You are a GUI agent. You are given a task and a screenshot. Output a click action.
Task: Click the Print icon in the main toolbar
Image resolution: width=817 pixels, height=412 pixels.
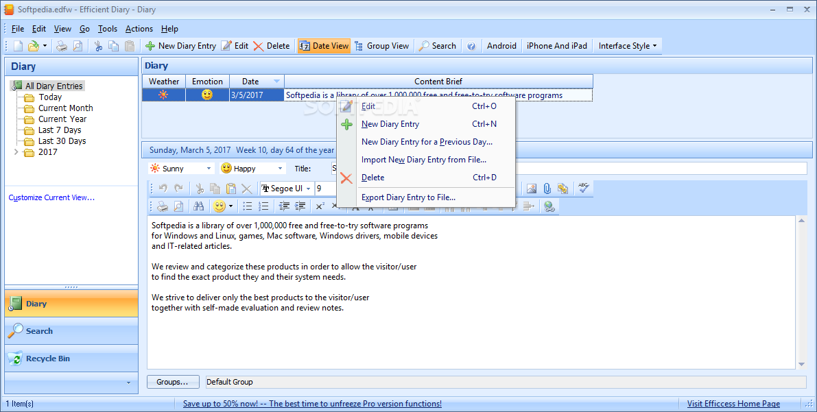pos(62,46)
